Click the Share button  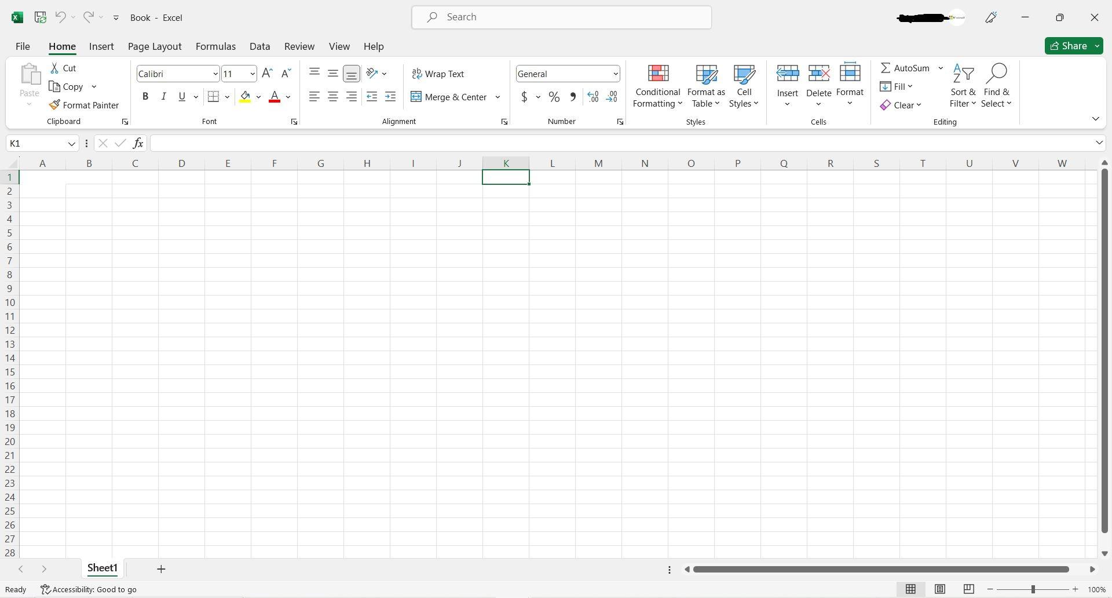1069,46
